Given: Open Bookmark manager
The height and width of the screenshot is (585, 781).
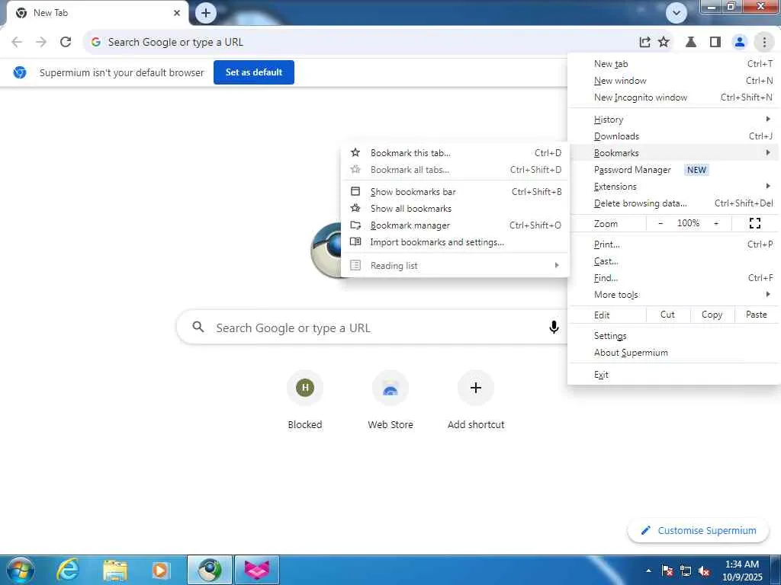Looking at the screenshot, I should pos(455,225).
